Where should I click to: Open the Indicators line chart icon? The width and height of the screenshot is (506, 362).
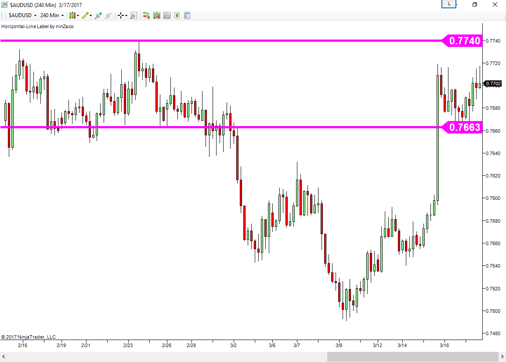pyautogui.click(x=167, y=15)
